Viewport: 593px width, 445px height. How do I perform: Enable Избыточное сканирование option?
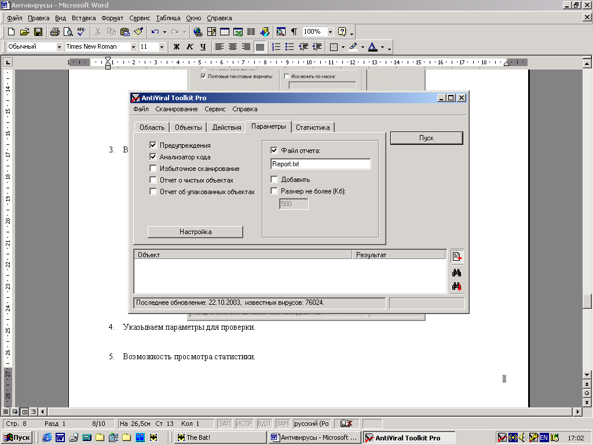click(x=153, y=169)
